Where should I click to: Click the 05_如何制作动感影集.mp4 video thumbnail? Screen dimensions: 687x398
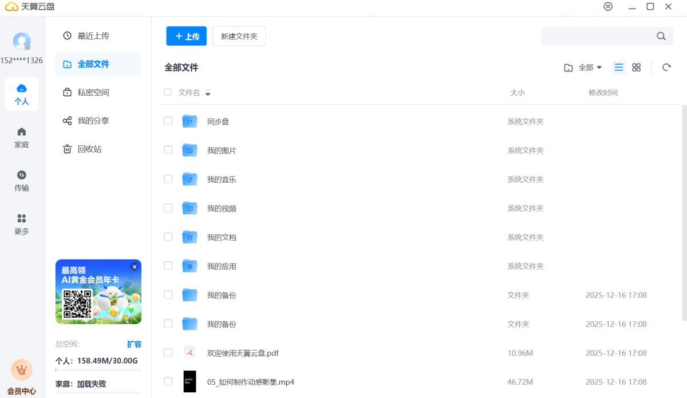click(x=189, y=381)
